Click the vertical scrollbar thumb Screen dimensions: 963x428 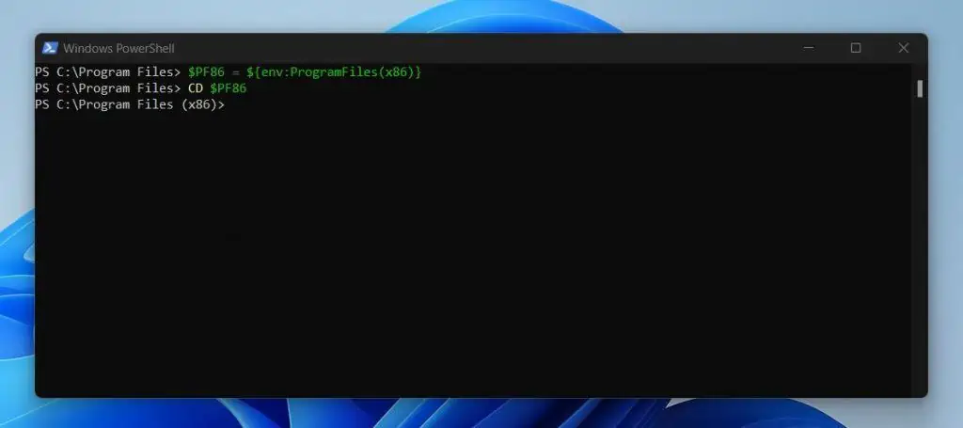tap(920, 88)
